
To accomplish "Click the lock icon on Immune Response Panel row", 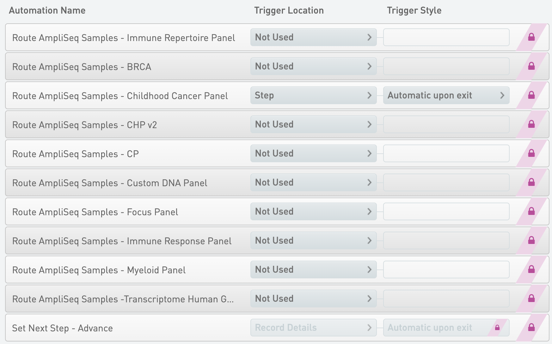I will pyautogui.click(x=531, y=240).
